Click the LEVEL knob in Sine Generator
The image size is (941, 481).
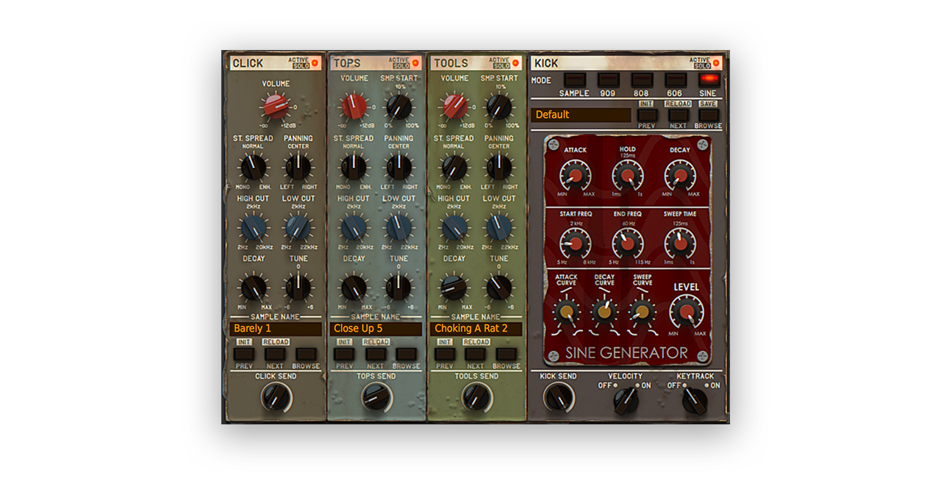687,312
